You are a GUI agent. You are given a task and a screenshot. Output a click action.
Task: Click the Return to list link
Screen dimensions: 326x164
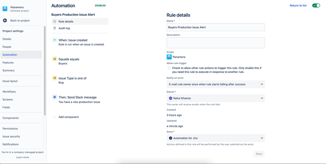[x=298, y=6]
